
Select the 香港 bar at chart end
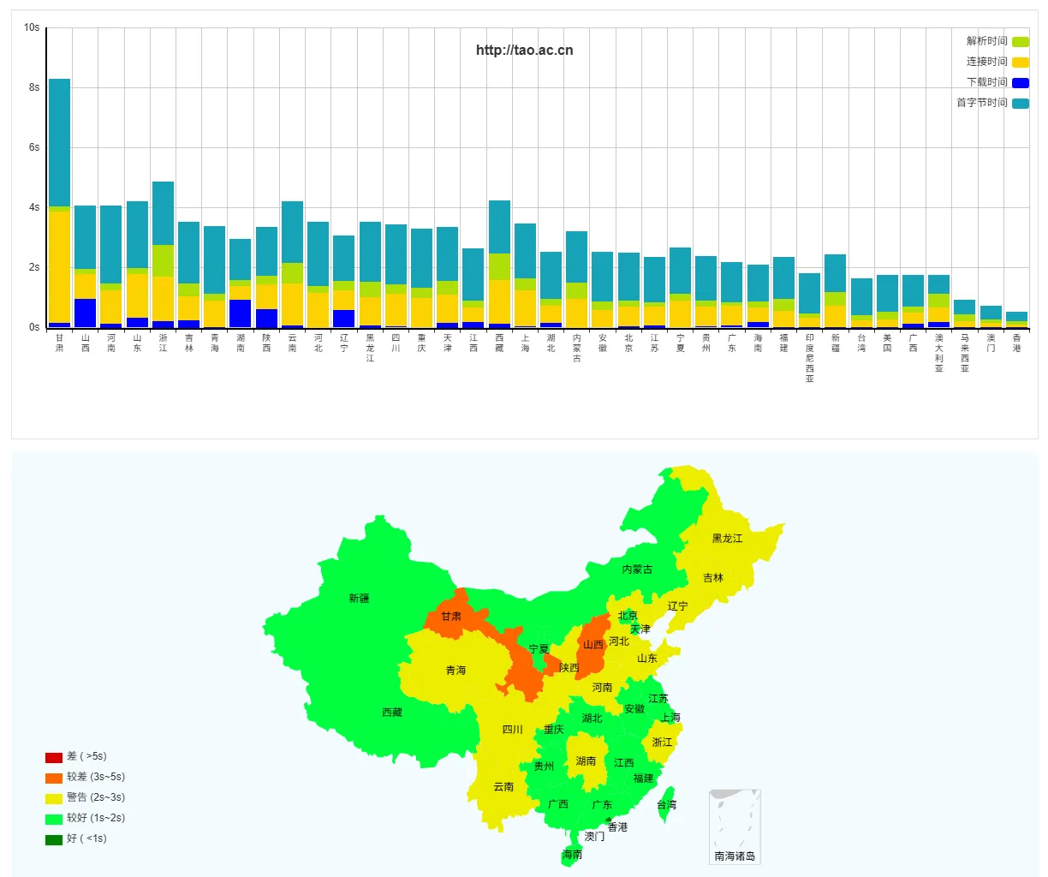tap(1016, 319)
